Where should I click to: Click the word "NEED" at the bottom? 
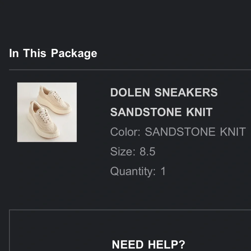(x=128, y=244)
